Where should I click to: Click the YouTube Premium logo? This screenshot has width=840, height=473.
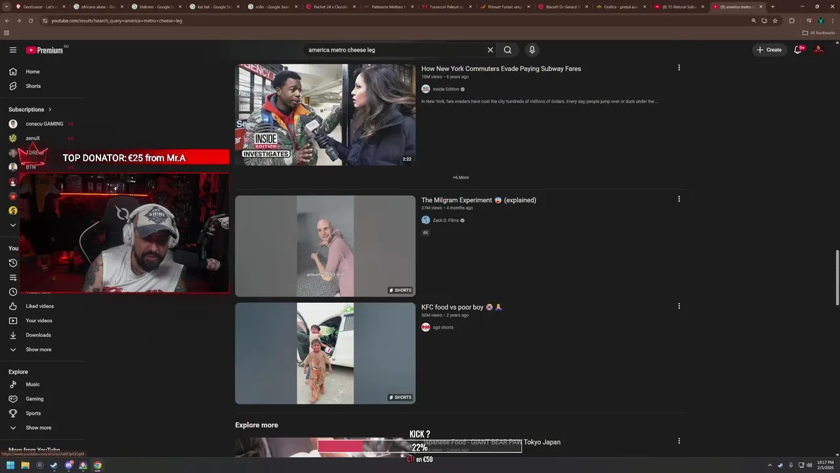(x=45, y=50)
